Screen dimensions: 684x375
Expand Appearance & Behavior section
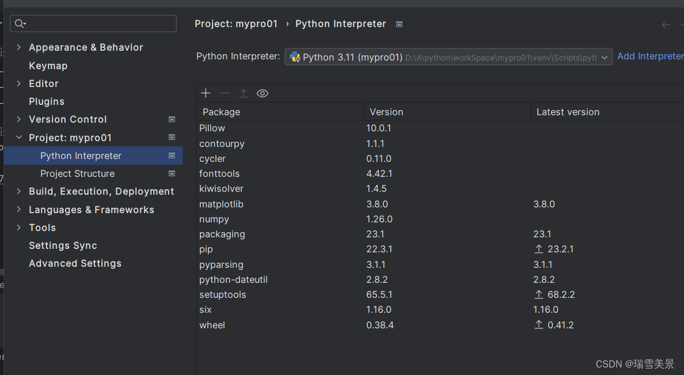[x=19, y=47]
